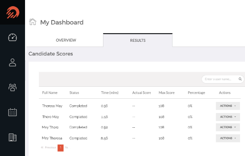Expand ACTIONS dropdown for Theresa May

click(228, 106)
